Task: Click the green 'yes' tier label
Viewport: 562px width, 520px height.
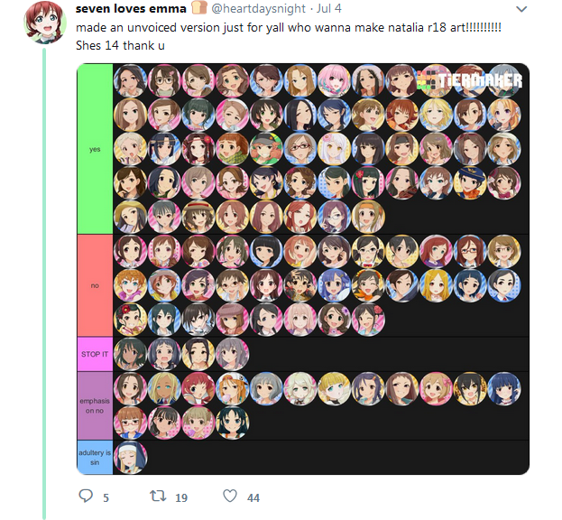Action: (95, 149)
